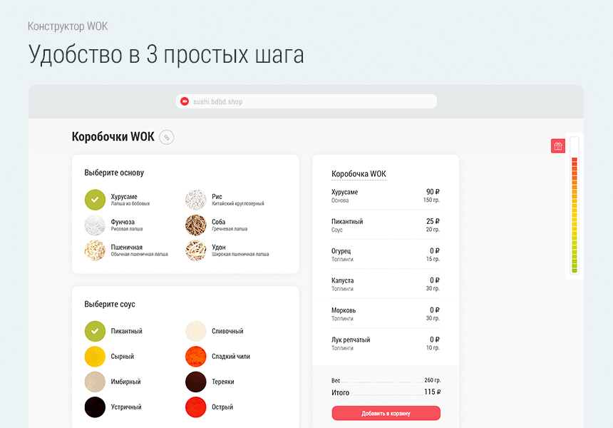Deselect the checked Пикантный sauce option
The image size is (613, 428).
[95, 331]
